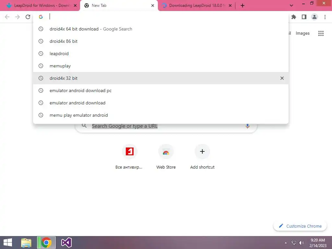
Task: Open the Chrome profile avatar
Action: pos(314,17)
